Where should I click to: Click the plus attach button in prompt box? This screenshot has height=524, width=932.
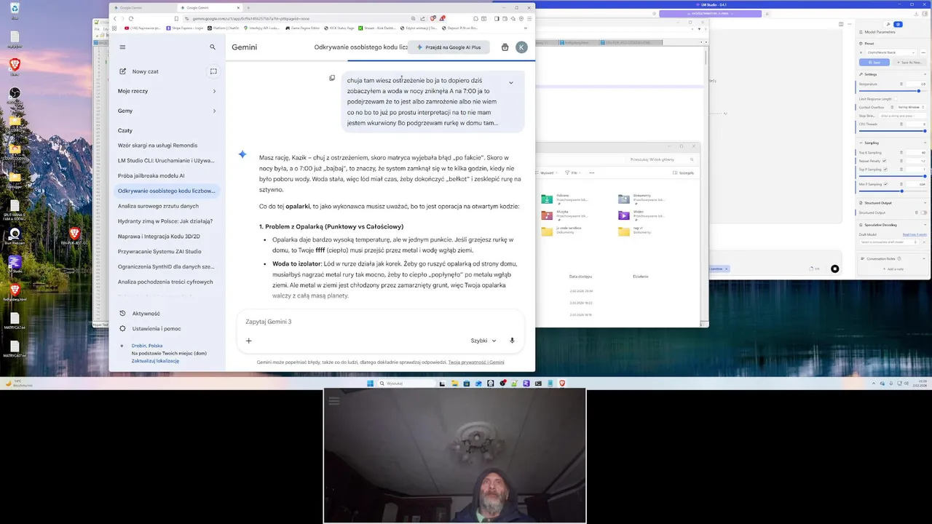click(x=248, y=341)
